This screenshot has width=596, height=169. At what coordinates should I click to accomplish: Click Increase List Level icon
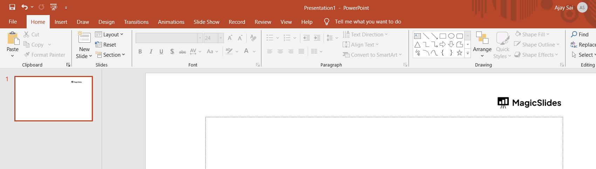click(317, 38)
